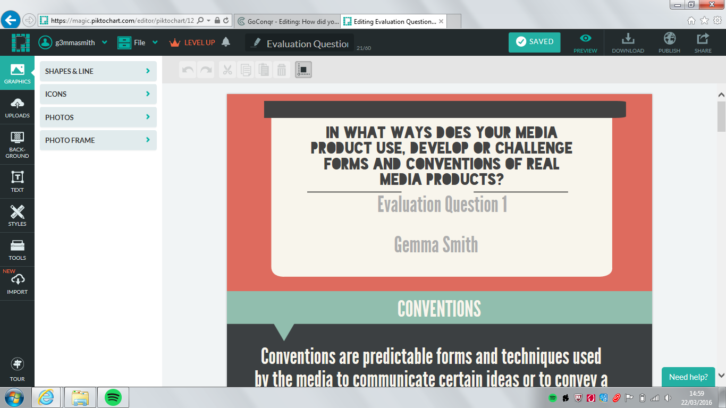
Task: Click the Piktochart logo in the header
Action: point(21,42)
